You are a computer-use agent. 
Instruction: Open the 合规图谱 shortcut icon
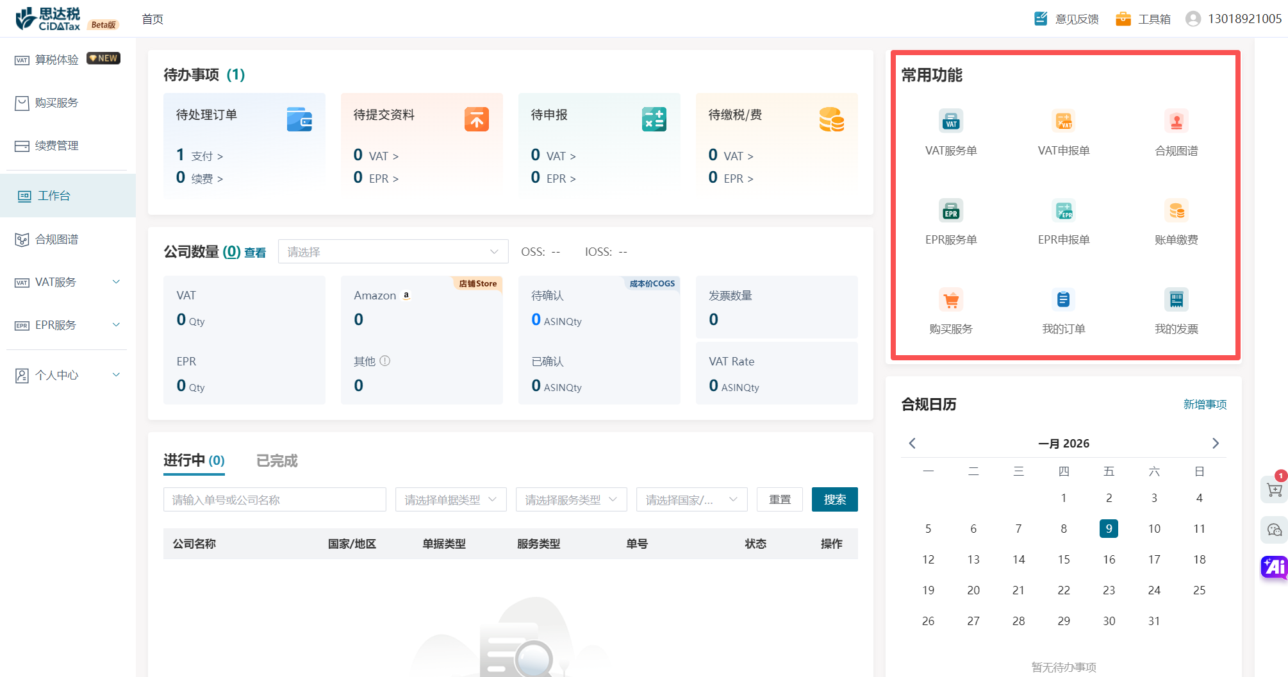pos(1176,121)
